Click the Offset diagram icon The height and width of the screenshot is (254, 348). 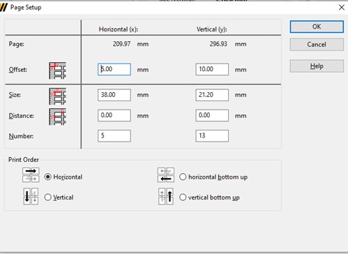57,70
